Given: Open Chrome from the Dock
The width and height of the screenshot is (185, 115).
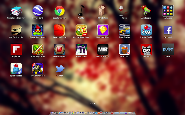Looking at the screenshot, I should (x=73, y=113).
